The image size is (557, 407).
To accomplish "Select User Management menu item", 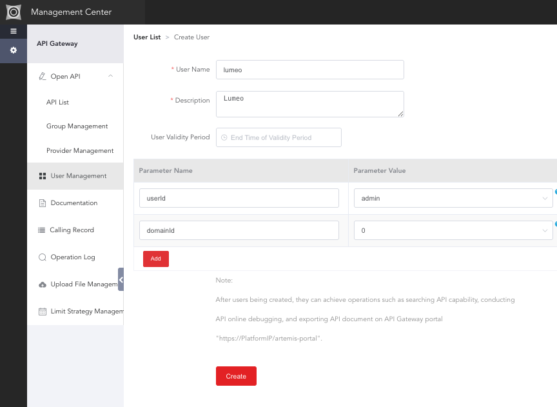I will [75, 176].
